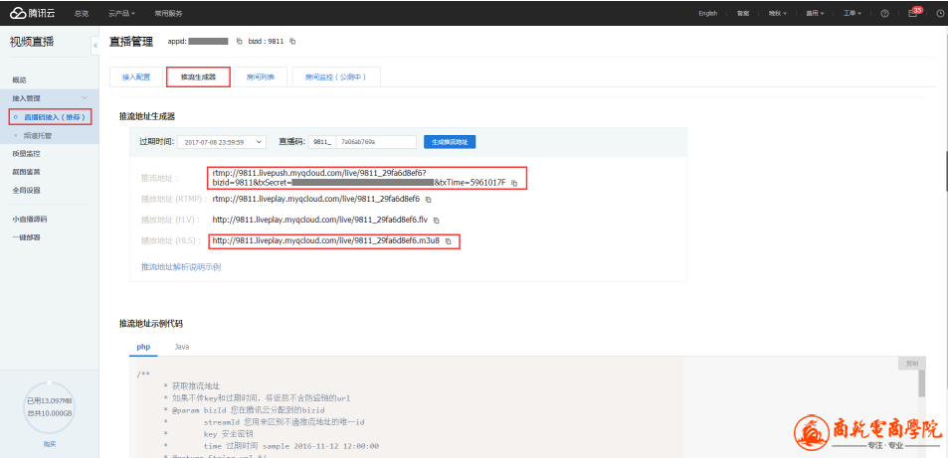Open the 推流地址解析说明示例 link
The height and width of the screenshot is (458, 948).
click(x=181, y=267)
